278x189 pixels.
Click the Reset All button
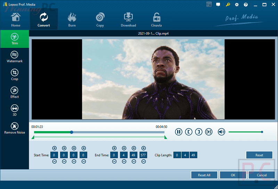204,175
